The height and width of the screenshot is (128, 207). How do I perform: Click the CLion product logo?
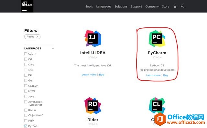157,106
